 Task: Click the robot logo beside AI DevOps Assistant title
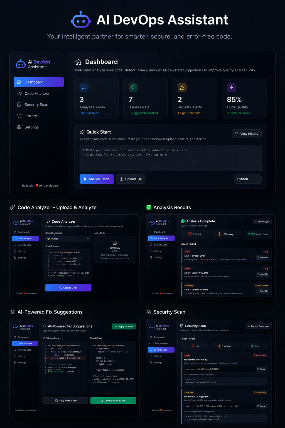click(x=81, y=20)
